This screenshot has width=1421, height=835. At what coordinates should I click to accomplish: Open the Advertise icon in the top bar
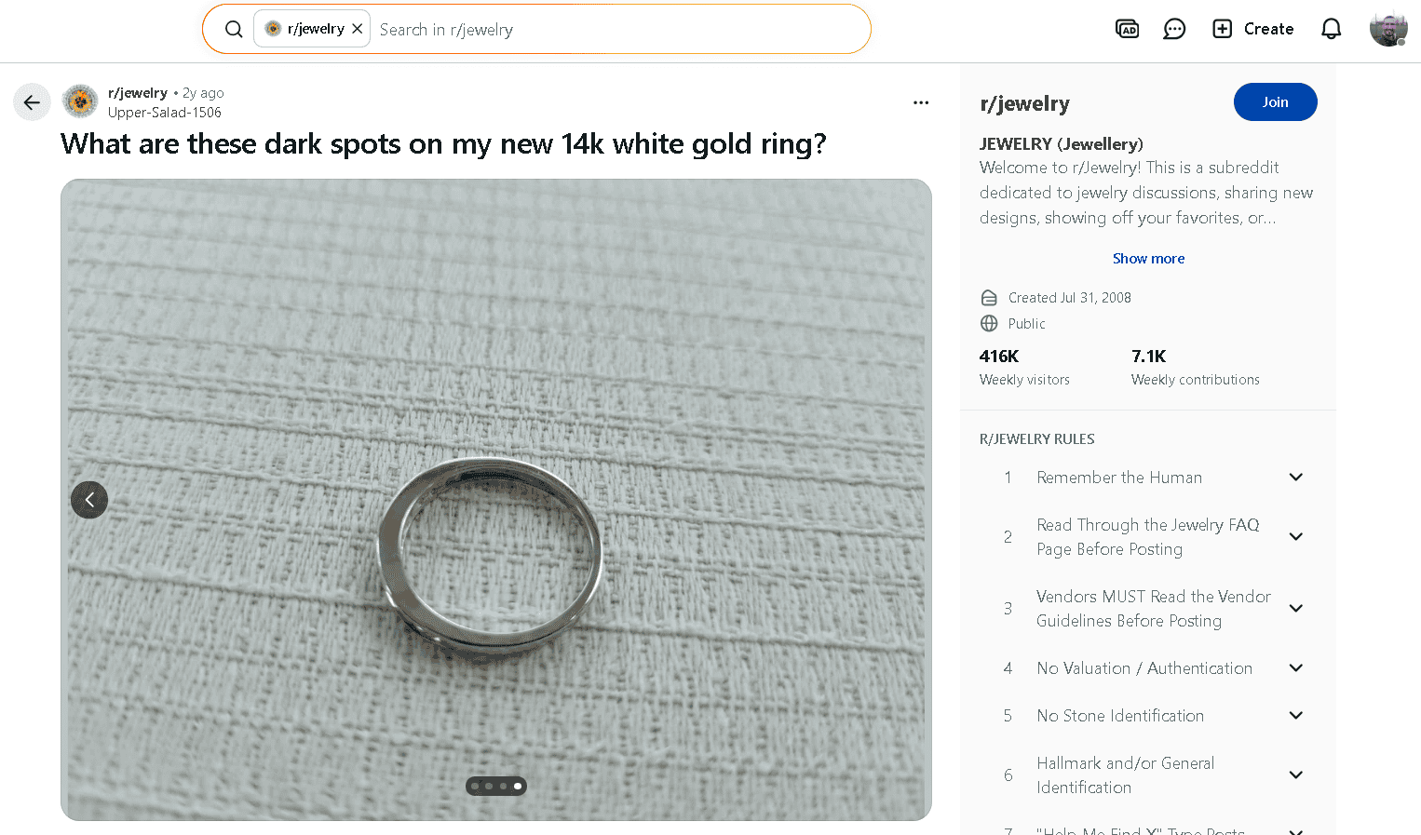(x=1127, y=29)
